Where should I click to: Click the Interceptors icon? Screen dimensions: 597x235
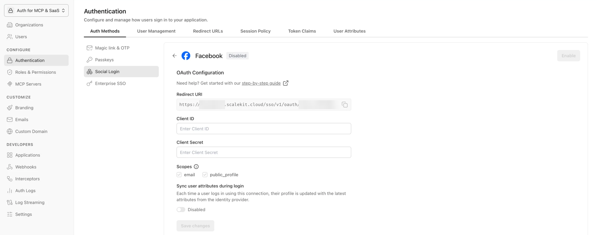click(10, 179)
